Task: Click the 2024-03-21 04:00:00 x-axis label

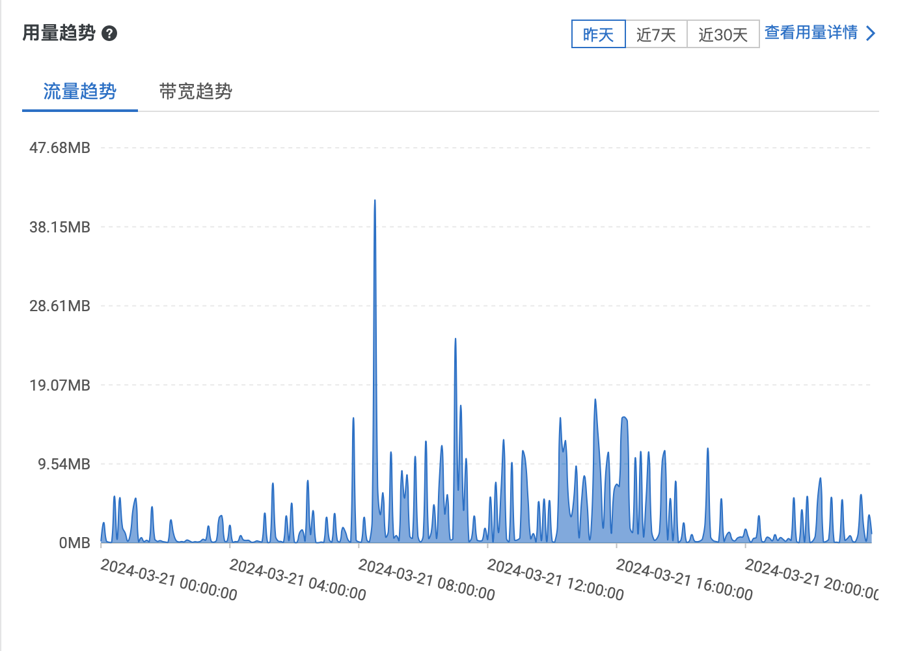Action: tap(297, 579)
